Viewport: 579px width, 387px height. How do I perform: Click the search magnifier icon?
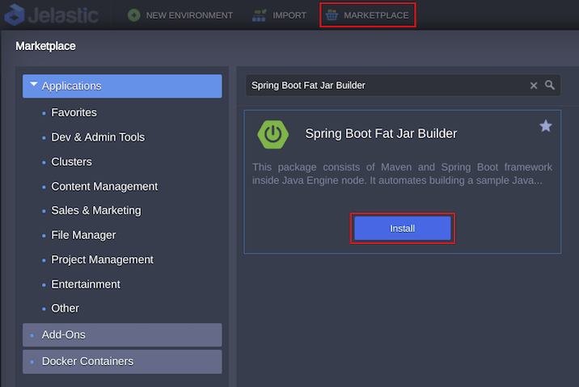[550, 85]
